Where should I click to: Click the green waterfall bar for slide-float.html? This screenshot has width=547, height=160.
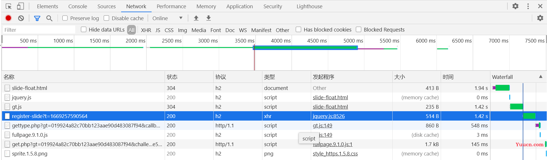(x=503, y=88)
